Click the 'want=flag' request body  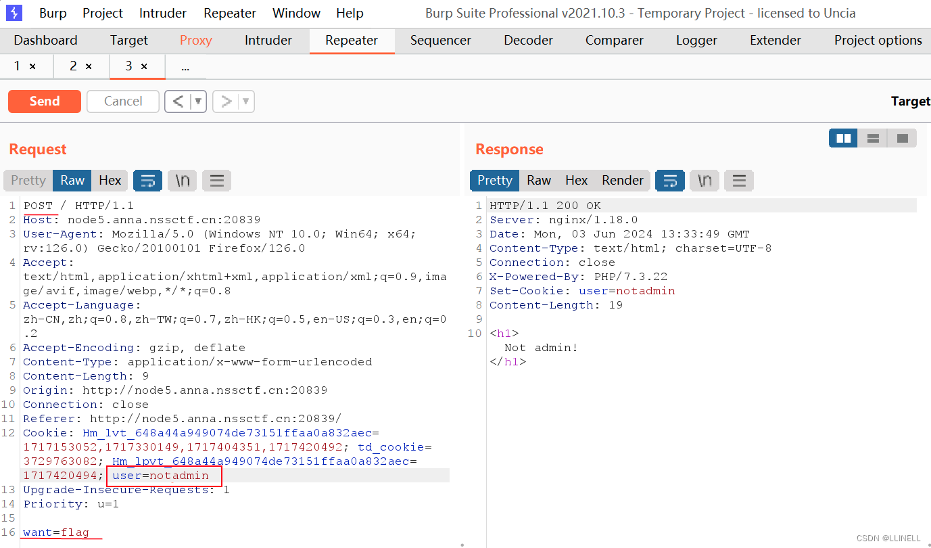coord(56,532)
